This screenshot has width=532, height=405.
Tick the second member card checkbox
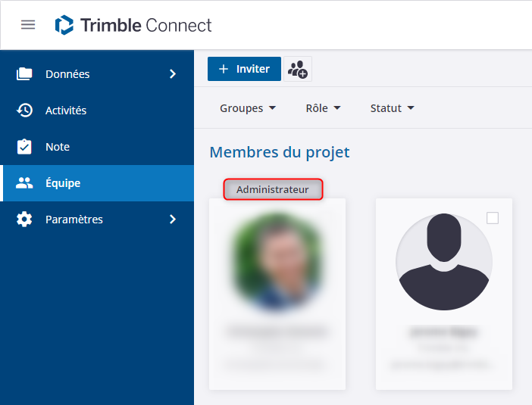click(493, 218)
